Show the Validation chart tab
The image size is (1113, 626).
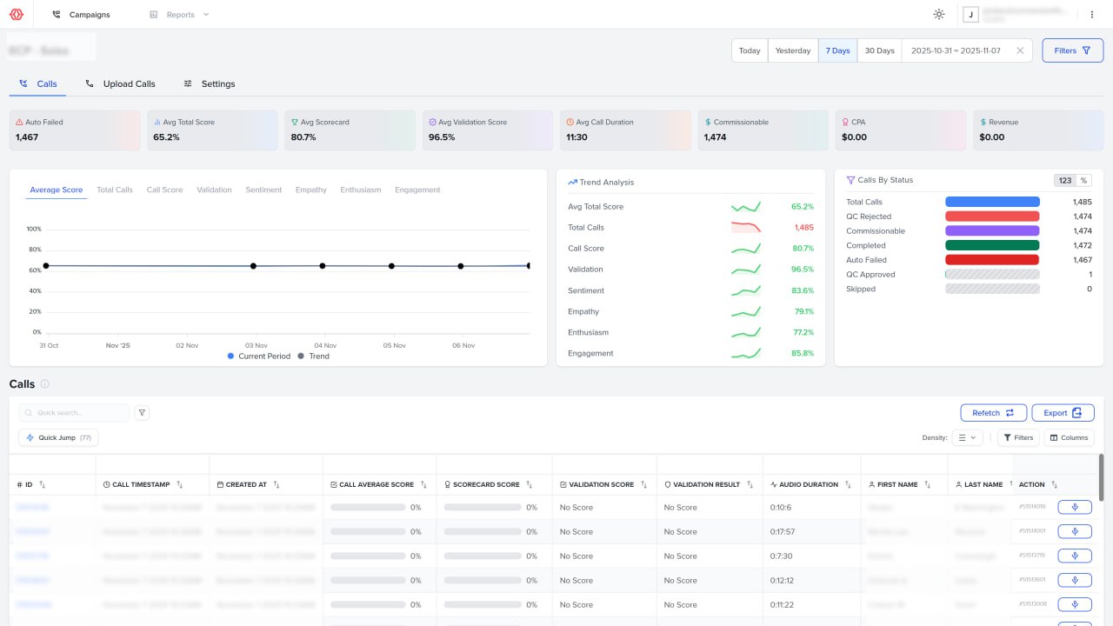(214, 190)
